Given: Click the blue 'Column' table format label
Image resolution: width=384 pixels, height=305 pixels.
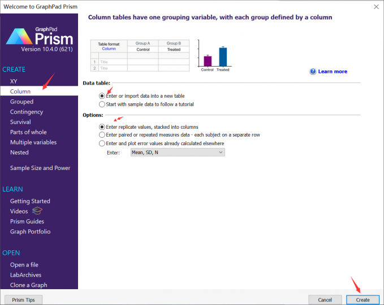Looking at the screenshot, I should point(109,49).
